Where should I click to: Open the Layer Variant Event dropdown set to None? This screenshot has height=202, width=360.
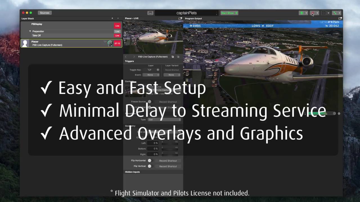pos(172,75)
